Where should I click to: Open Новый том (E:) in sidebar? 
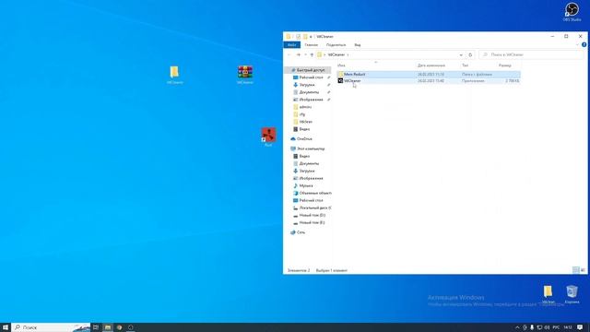312,223
